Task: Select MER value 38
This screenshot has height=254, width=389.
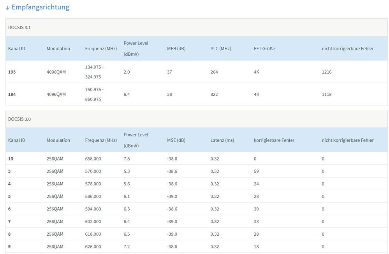Action: [x=169, y=94]
